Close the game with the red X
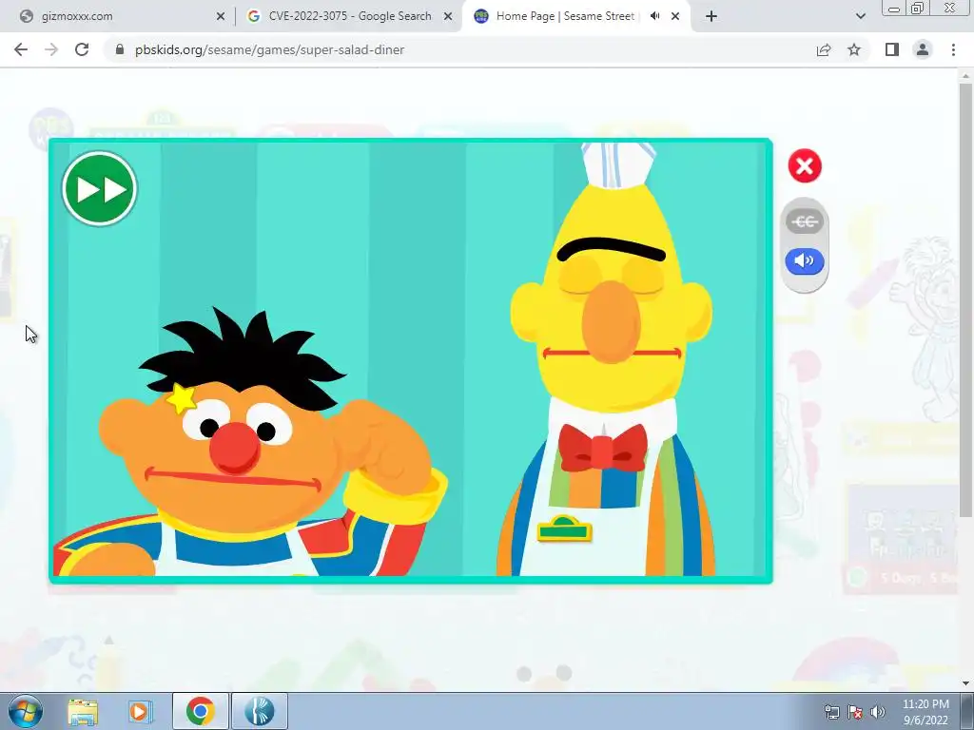This screenshot has height=730, width=974. click(805, 165)
